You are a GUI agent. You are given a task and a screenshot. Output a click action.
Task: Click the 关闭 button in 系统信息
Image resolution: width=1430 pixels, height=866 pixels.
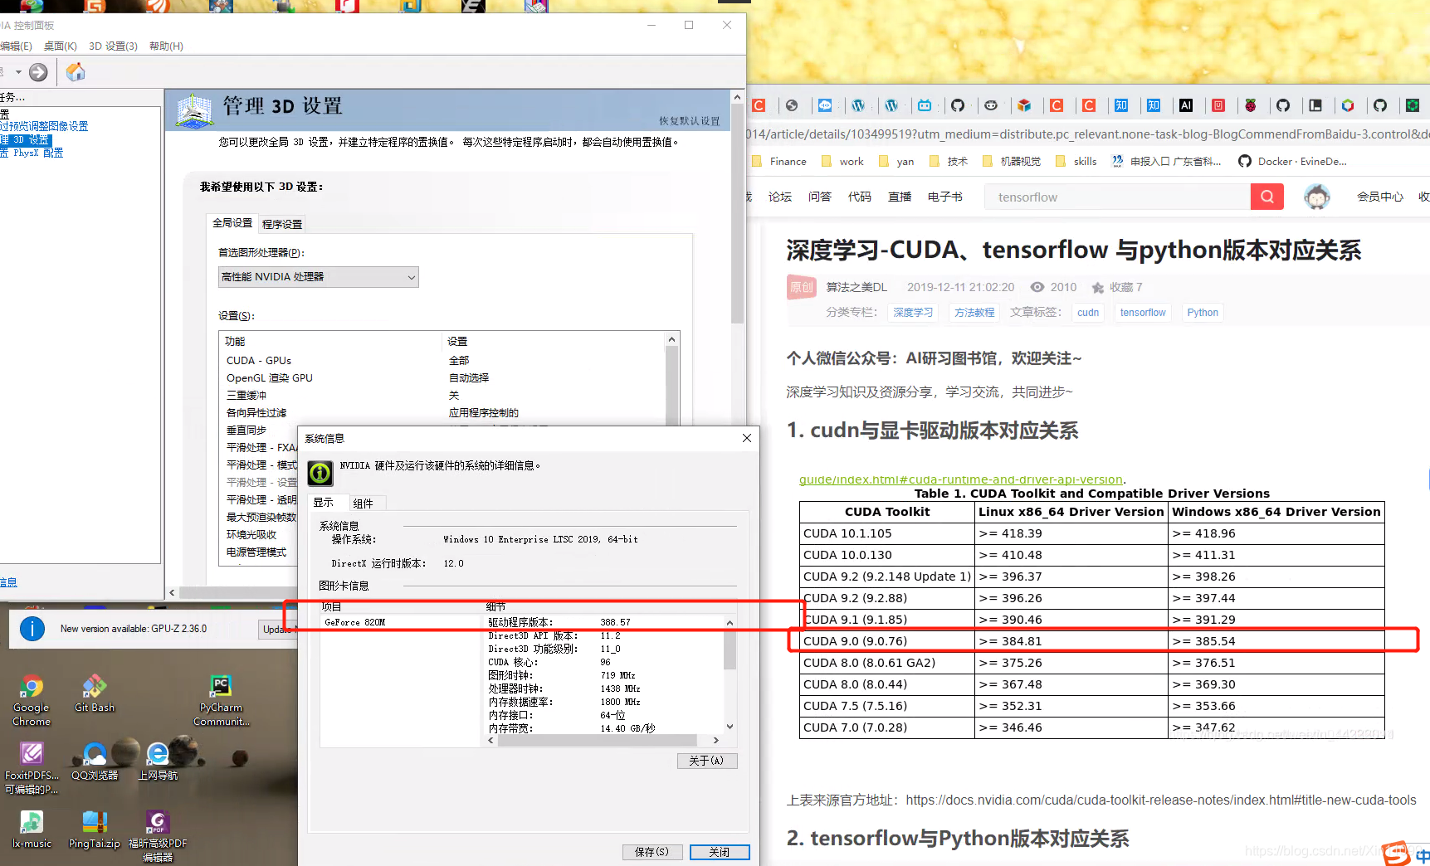coord(720,852)
